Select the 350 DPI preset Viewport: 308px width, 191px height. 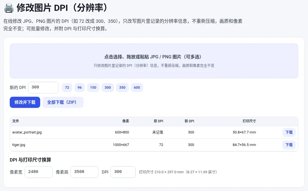point(122,88)
